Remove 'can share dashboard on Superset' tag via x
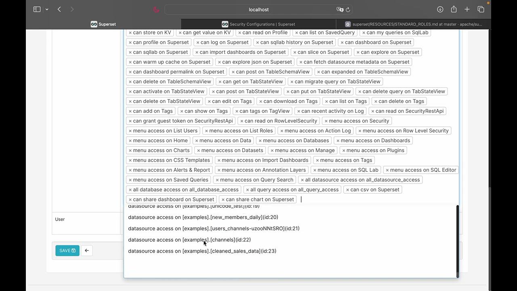The image size is (517, 291). pyautogui.click(x=130, y=200)
